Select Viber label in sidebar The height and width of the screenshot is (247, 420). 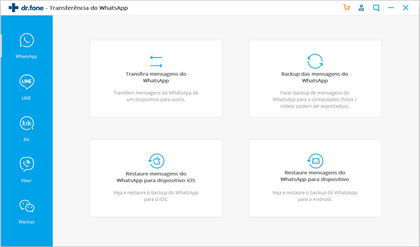(26, 181)
